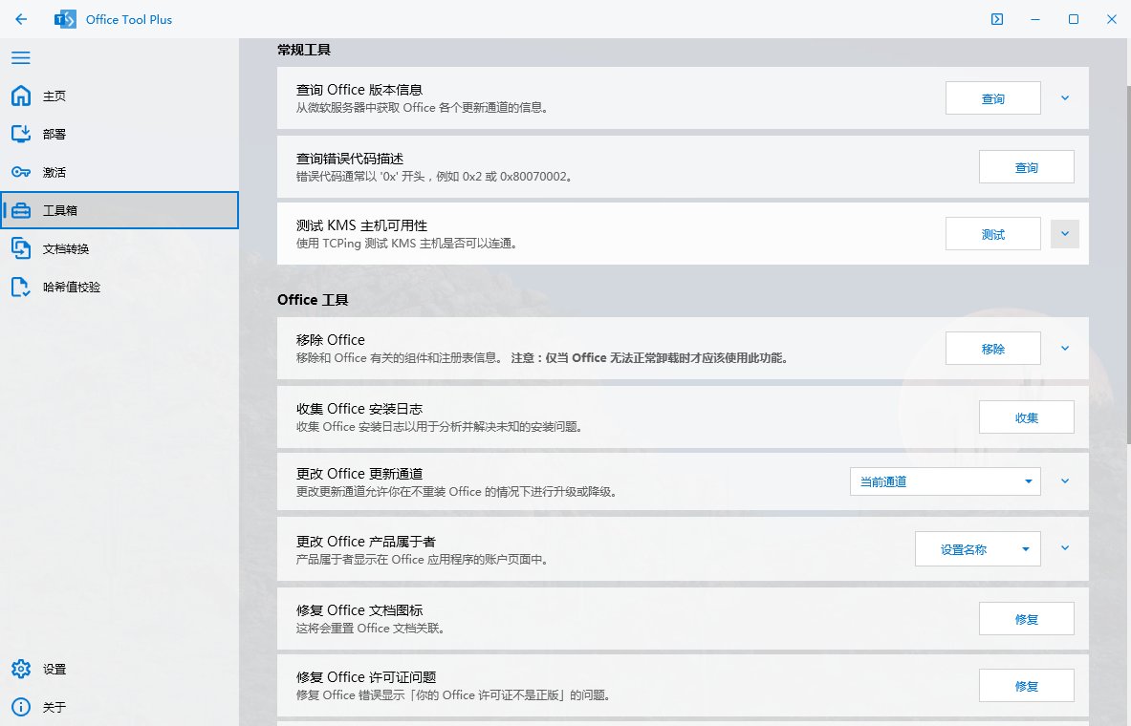The image size is (1131, 726).
Task: Click the 移除 Office button
Action: [992, 349]
